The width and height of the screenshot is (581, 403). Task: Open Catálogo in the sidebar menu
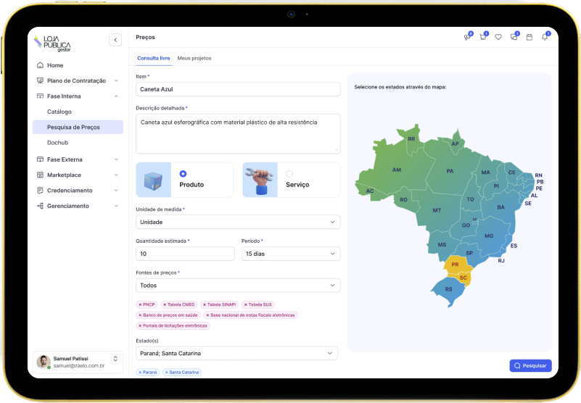click(59, 112)
